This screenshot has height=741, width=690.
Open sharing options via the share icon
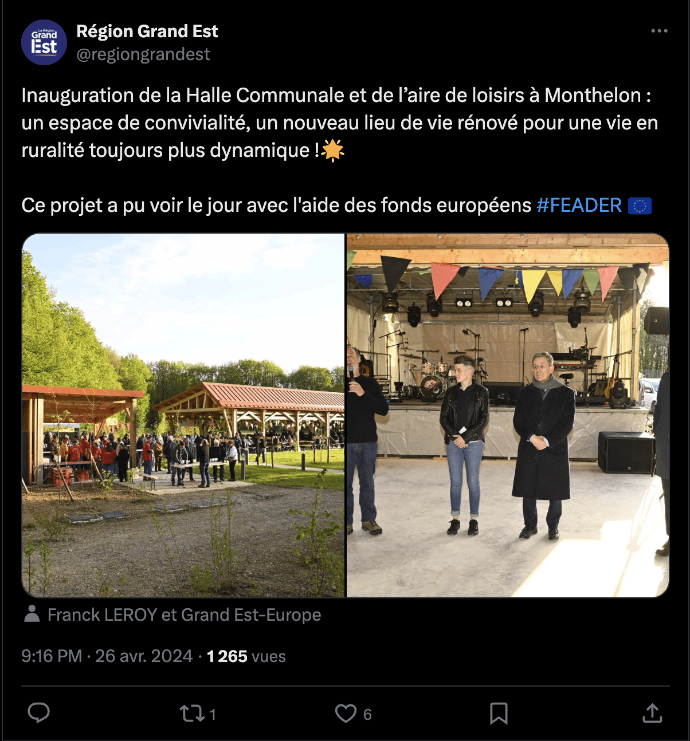click(651, 714)
